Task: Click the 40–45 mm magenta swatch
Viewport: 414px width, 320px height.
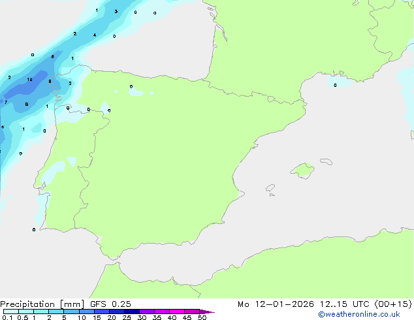Action: tap(177, 312)
